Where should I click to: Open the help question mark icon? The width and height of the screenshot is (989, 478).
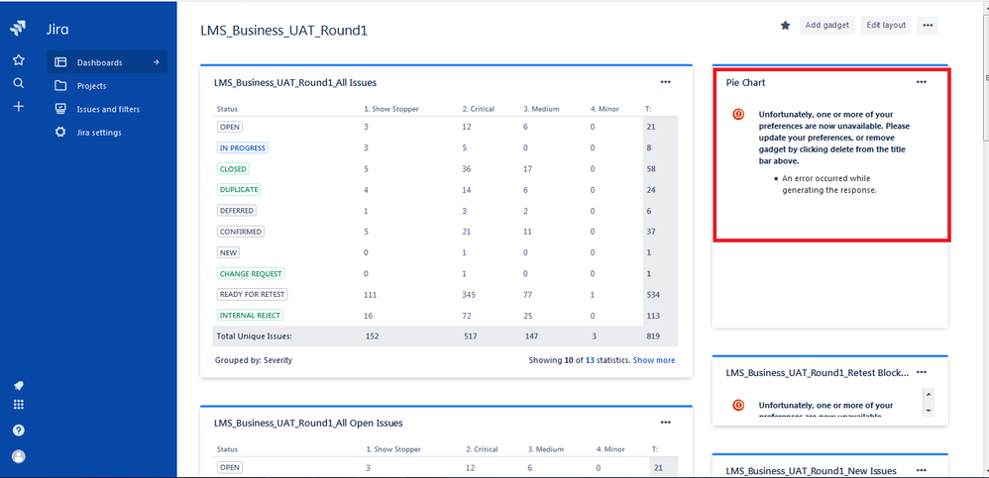click(x=18, y=430)
